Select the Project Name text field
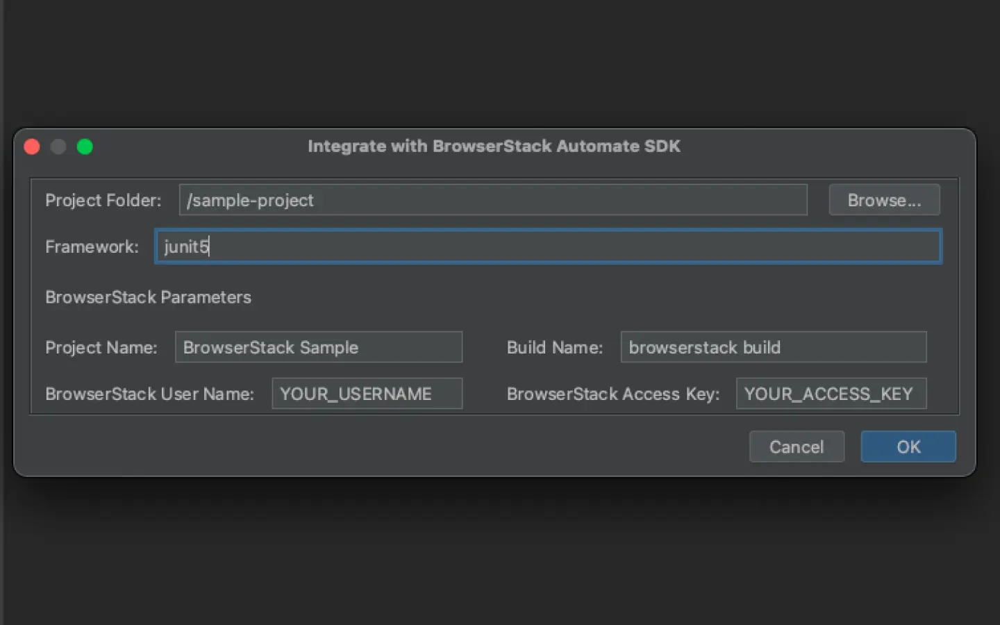The height and width of the screenshot is (625, 1000). [x=318, y=347]
